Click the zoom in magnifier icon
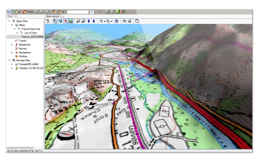Viewport: 260px width, 162px height. pyautogui.click(x=84, y=21)
